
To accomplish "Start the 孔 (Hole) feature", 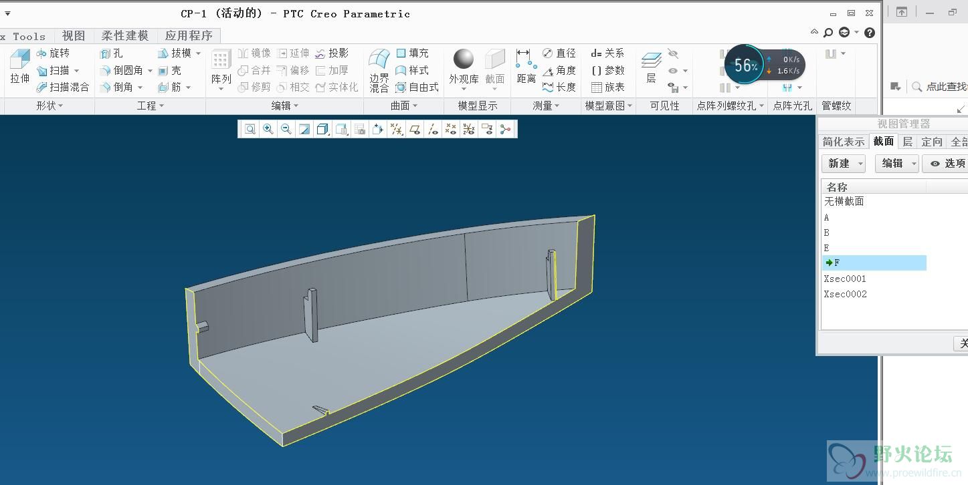I will tap(111, 53).
